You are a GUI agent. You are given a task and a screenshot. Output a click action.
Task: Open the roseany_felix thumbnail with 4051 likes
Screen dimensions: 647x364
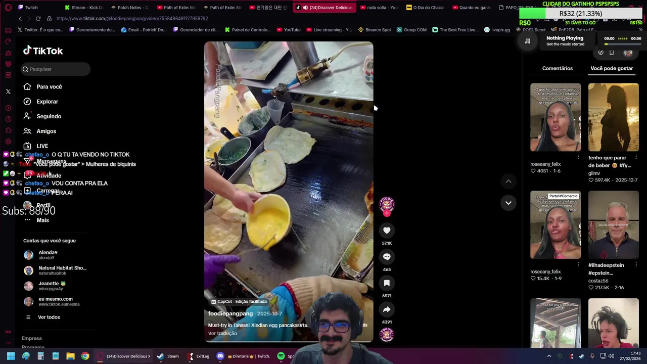pos(556,117)
